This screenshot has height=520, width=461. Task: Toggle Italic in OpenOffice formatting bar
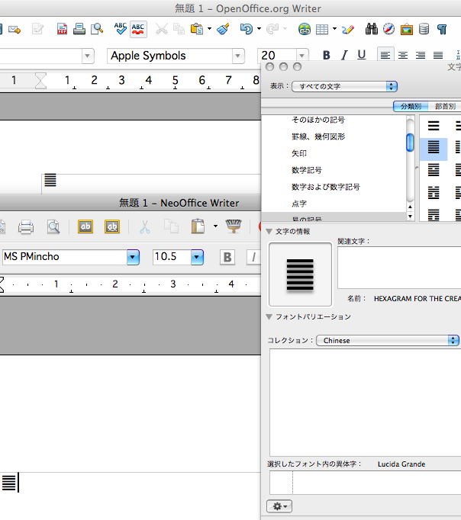(344, 55)
